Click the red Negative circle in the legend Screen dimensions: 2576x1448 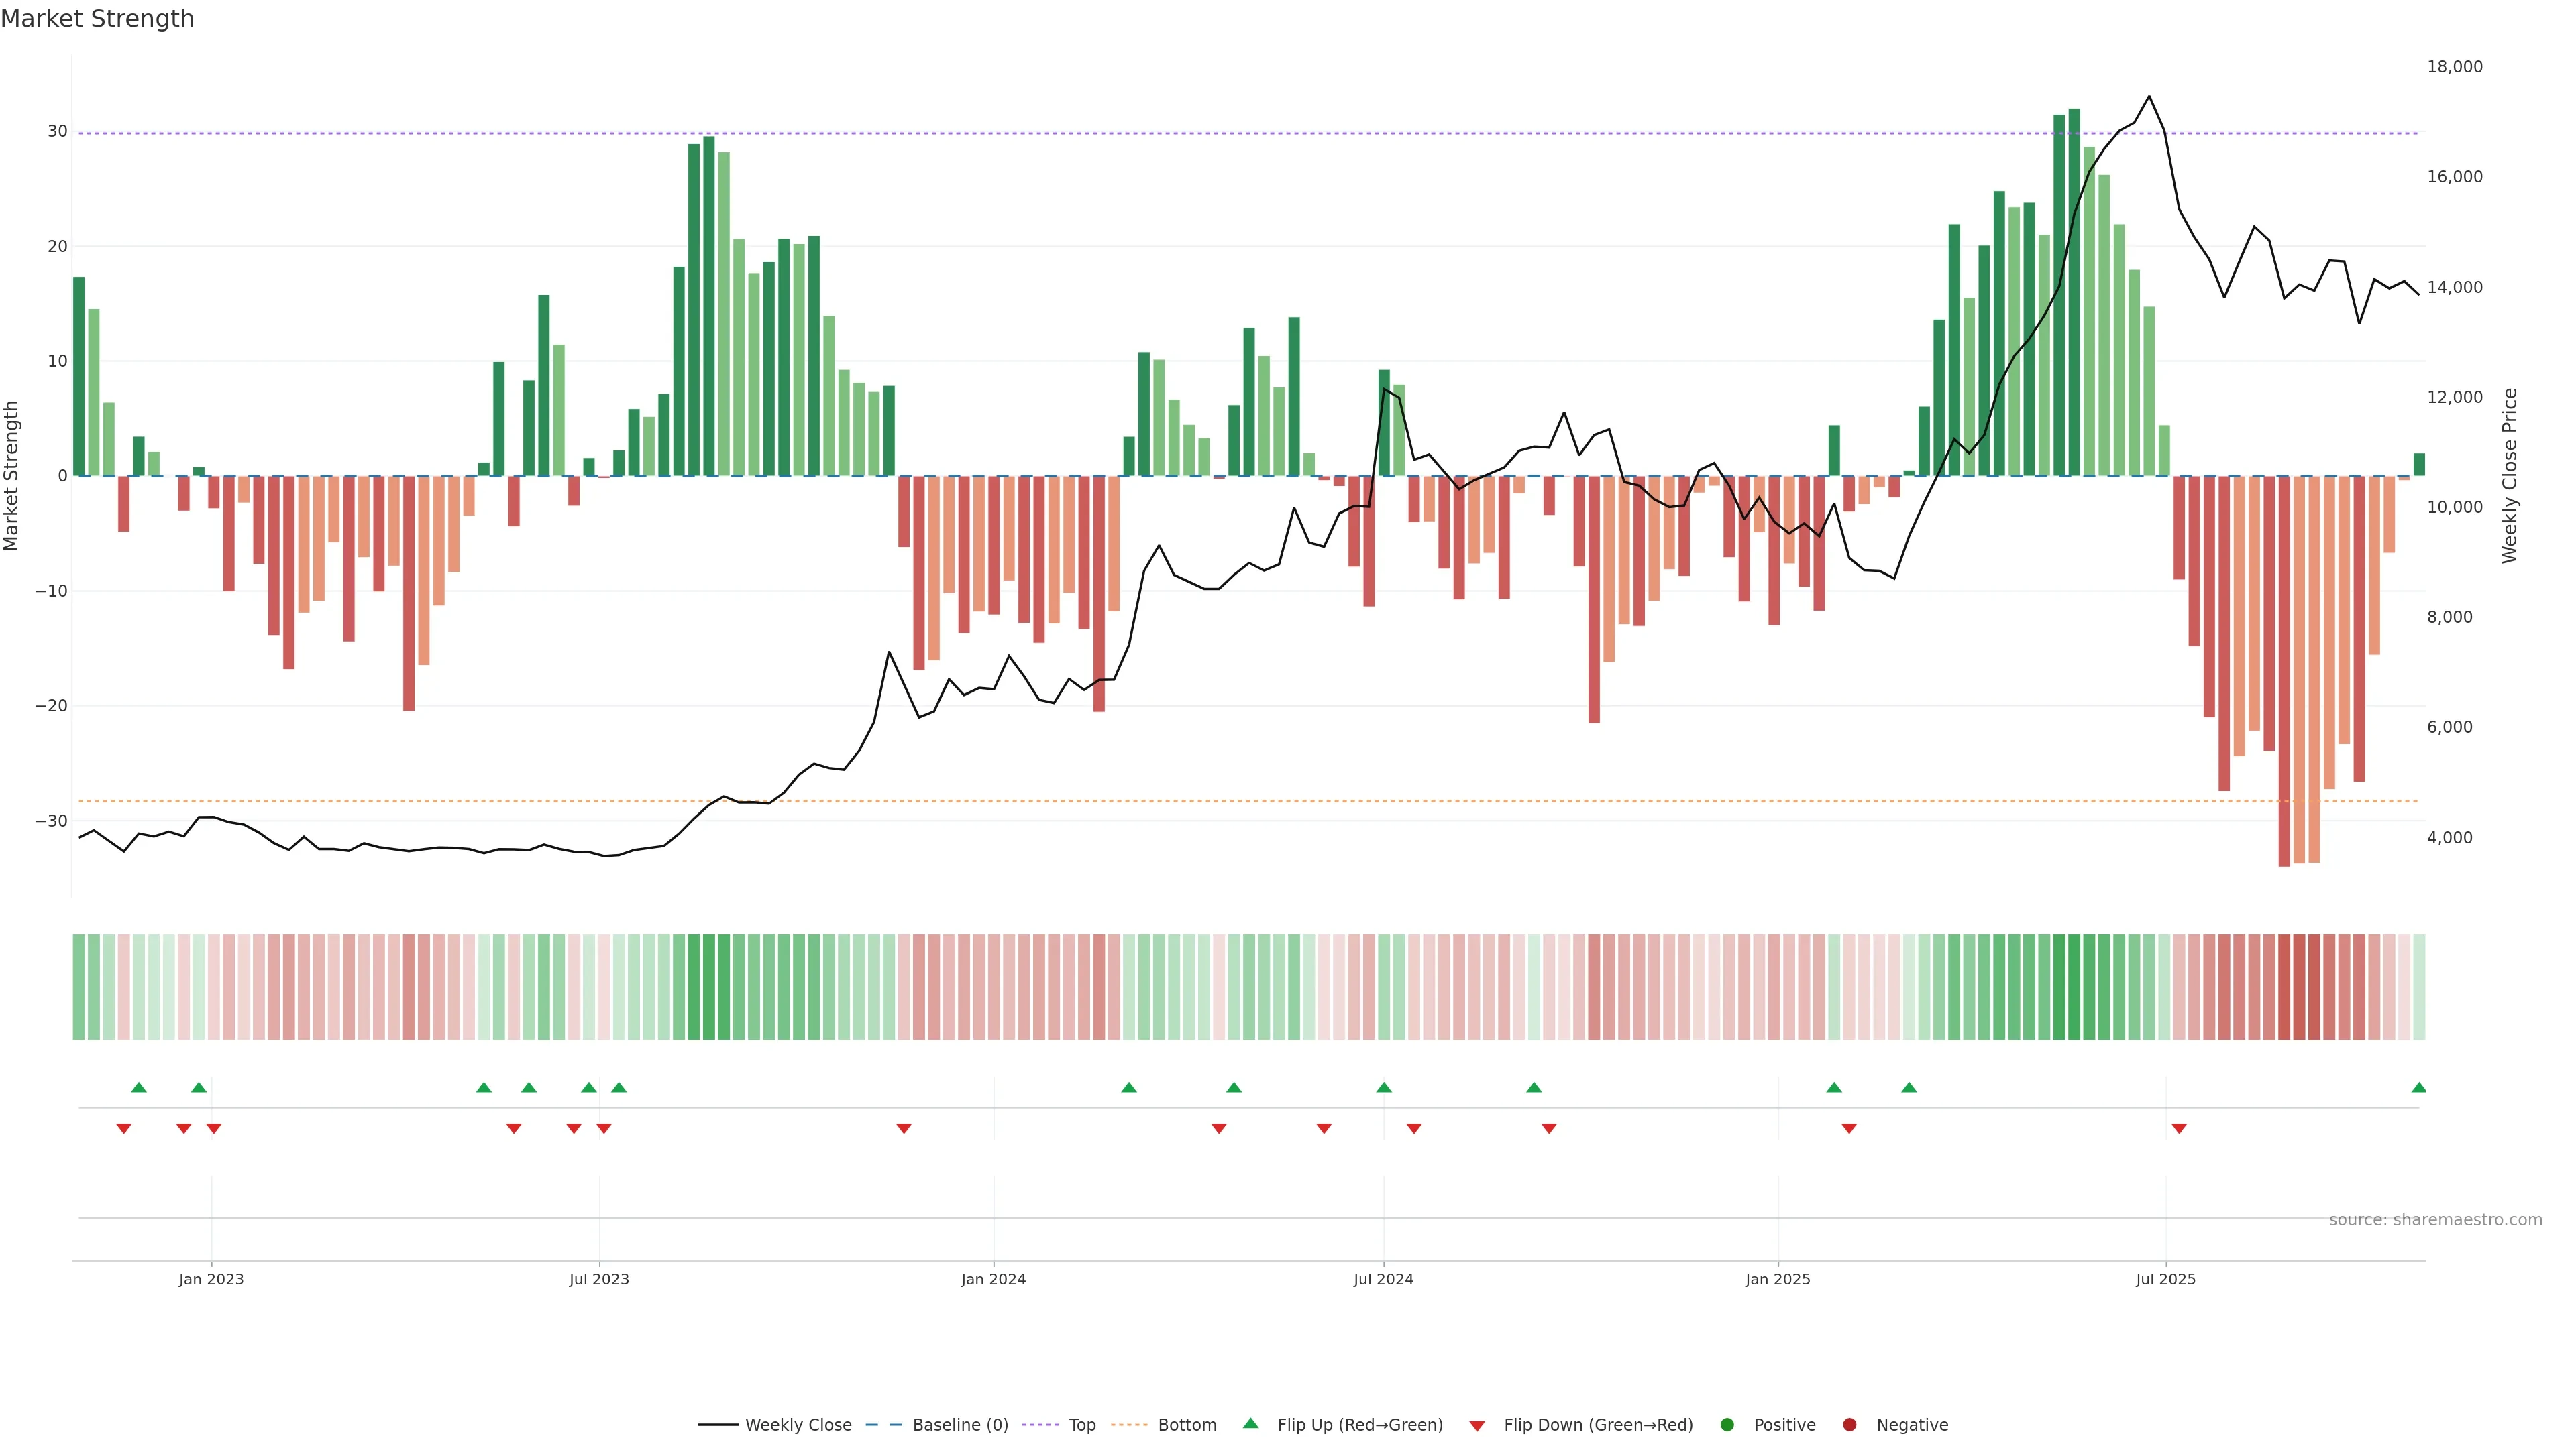click(x=1849, y=1424)
